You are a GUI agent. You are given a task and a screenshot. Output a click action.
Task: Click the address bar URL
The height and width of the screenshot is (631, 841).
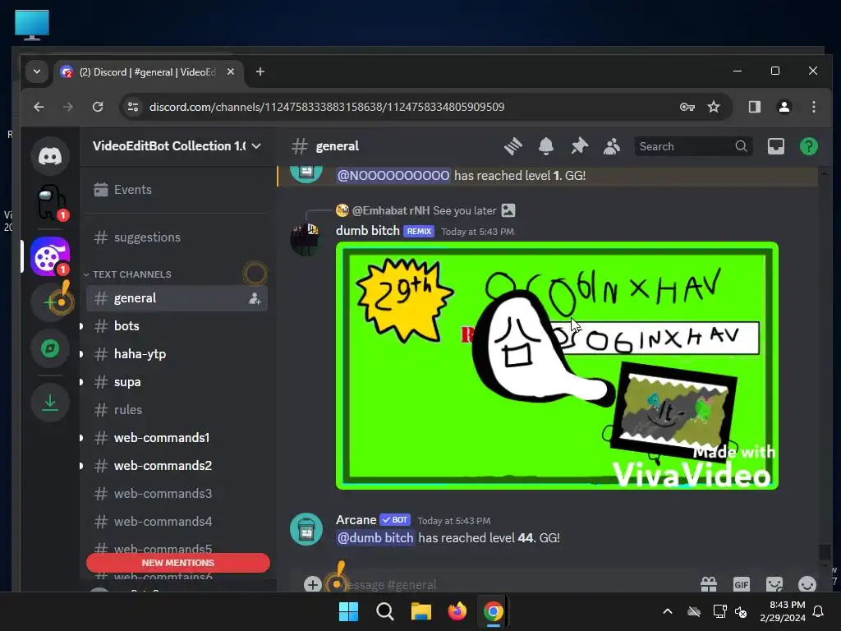click(x=327, y=107)
